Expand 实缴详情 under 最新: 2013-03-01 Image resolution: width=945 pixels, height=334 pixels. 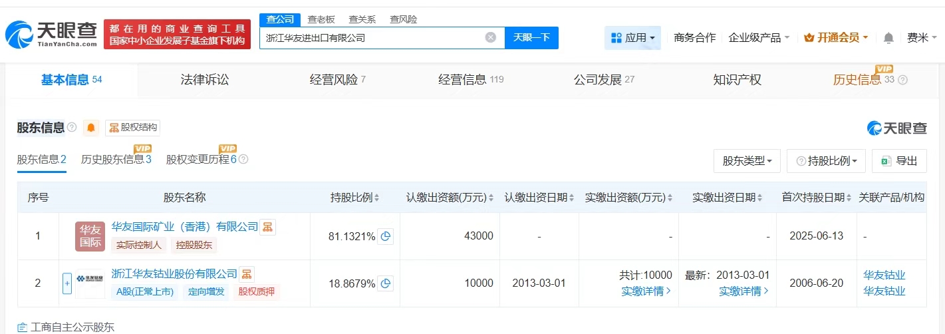743,291
